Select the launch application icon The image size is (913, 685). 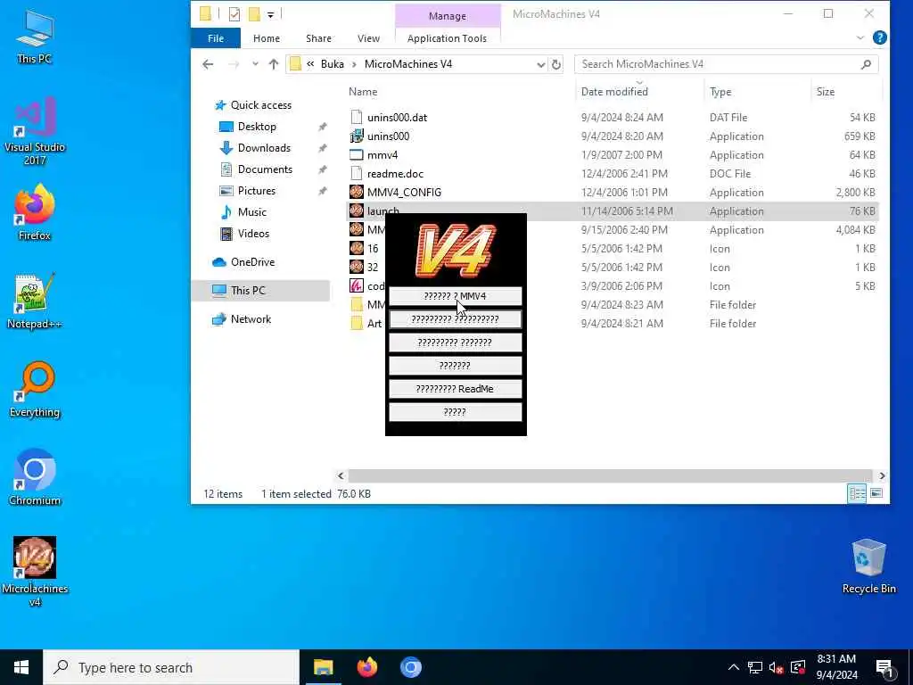(x=357, y=210)
